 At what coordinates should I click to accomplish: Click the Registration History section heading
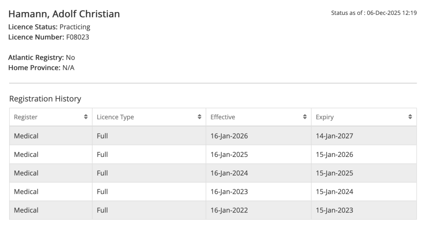click(45, 99)
